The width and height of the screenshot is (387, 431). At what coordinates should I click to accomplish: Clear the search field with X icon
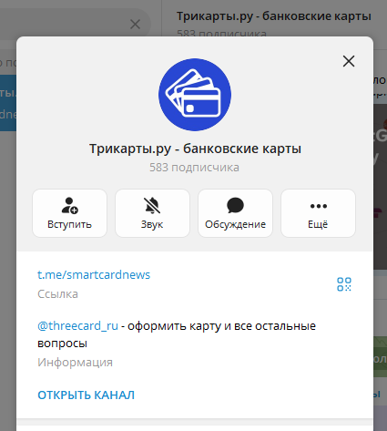[135, 25]
